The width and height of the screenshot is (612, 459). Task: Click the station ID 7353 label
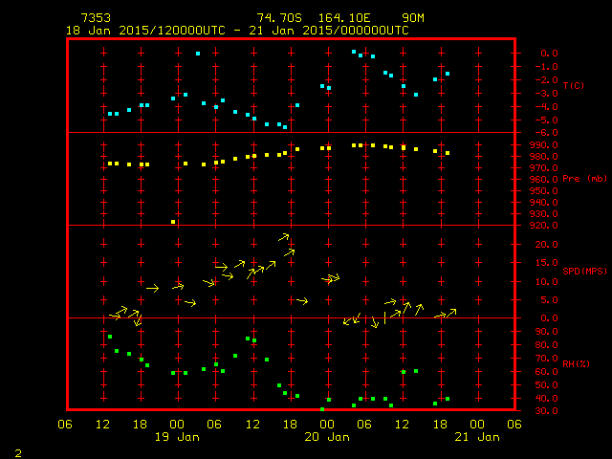point(97,18)
